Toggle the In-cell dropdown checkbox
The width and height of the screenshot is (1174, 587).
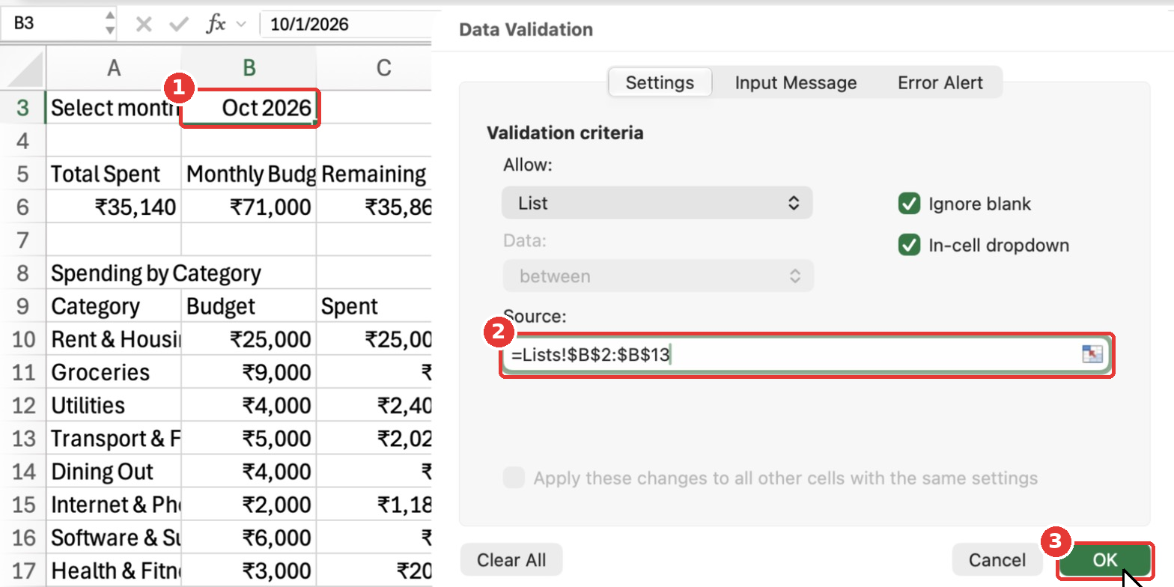tap(909, 245)
